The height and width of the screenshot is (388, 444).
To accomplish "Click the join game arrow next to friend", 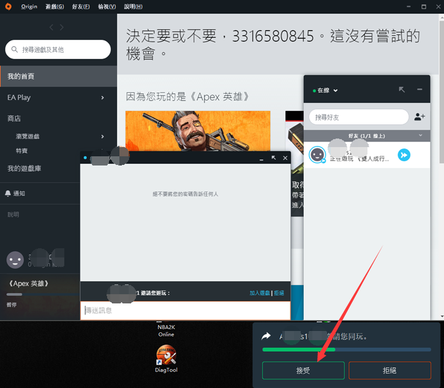I will (x=404, y=155).
